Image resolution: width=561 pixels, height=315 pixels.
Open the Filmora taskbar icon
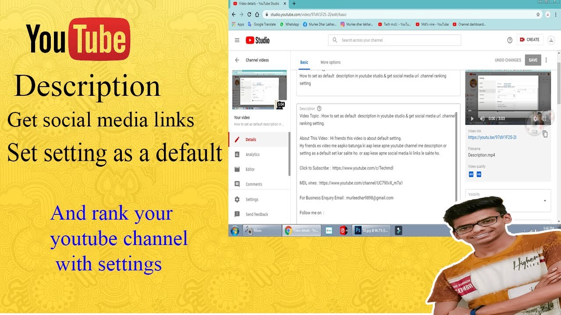coord(398,231)
